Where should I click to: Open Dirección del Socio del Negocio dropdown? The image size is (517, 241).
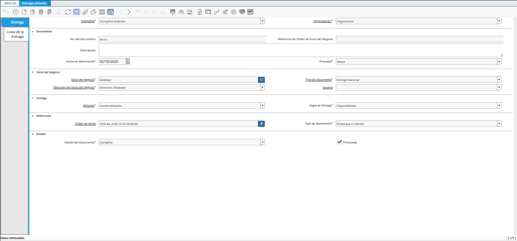(x=263, y=88)
